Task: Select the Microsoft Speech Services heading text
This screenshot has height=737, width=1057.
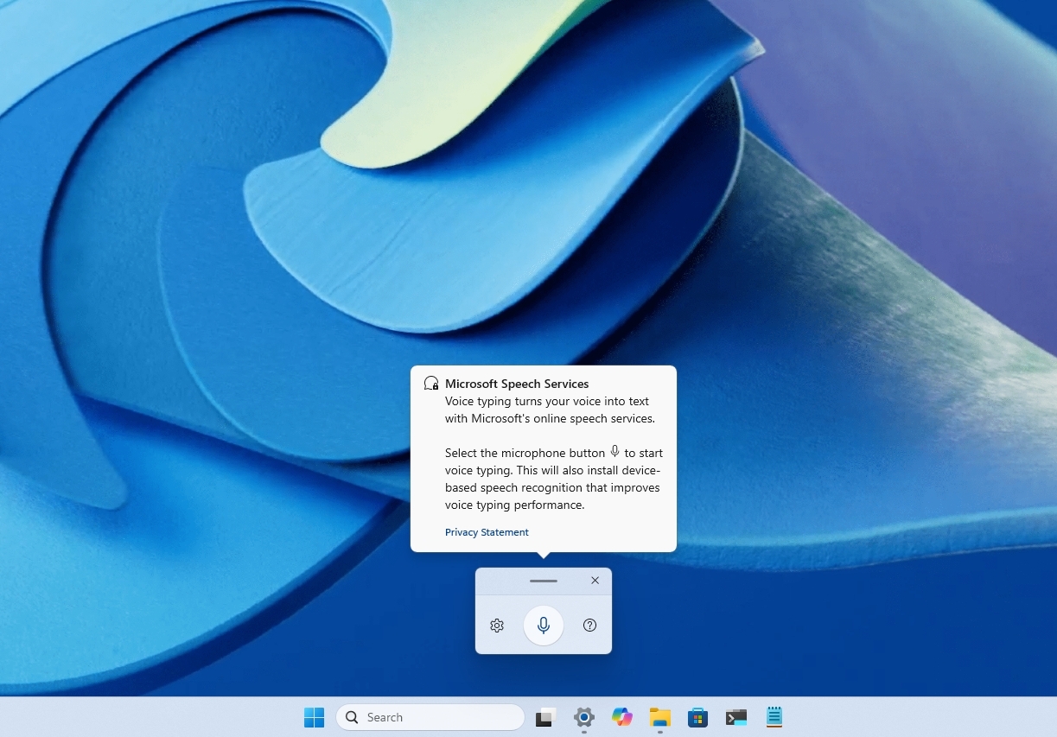Action: tap(516, 384)
